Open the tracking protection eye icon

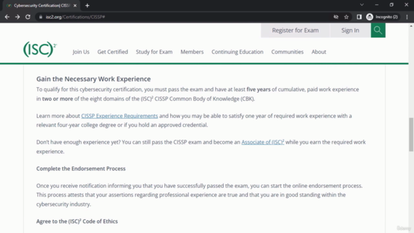[336, 17]
